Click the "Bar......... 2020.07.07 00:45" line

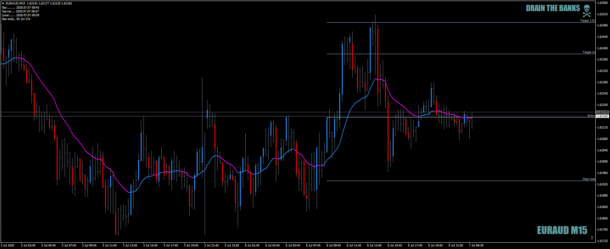(x=21, y=7)
